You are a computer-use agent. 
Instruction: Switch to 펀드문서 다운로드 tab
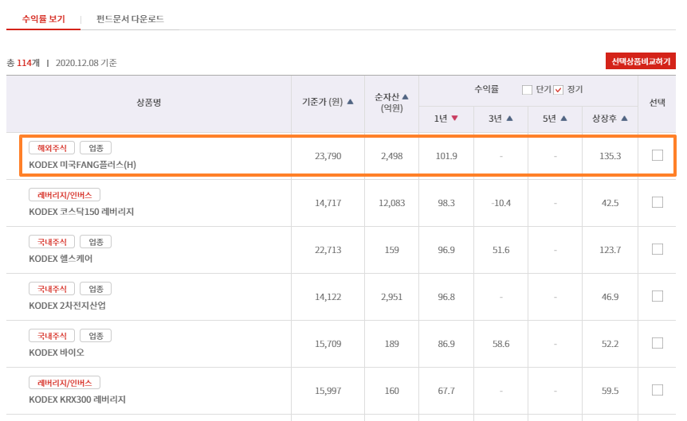pos(130,19)
